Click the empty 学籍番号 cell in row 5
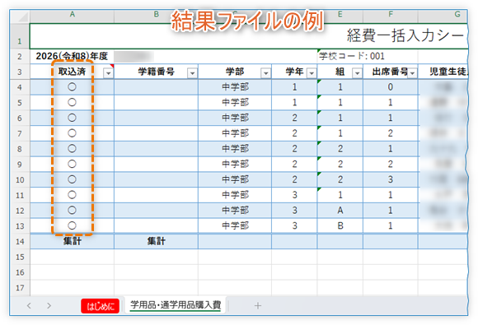478x325 pixels. [156, 103]
